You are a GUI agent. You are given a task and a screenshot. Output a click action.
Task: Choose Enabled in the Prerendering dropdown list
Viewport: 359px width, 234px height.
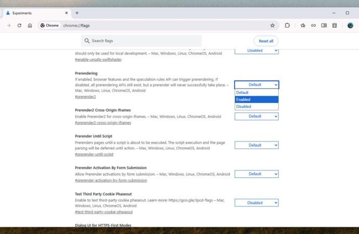257,99
